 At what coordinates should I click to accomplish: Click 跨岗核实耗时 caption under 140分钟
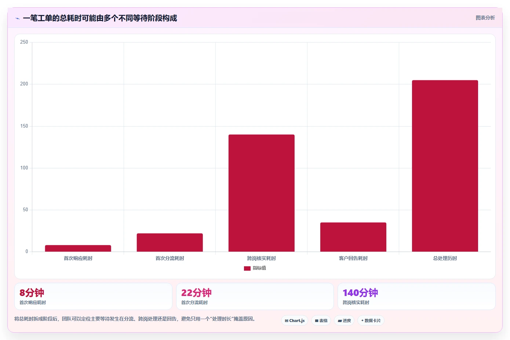[356, 303]
